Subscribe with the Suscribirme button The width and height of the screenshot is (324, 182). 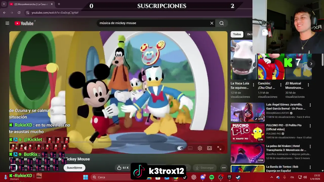coord(74,168)
